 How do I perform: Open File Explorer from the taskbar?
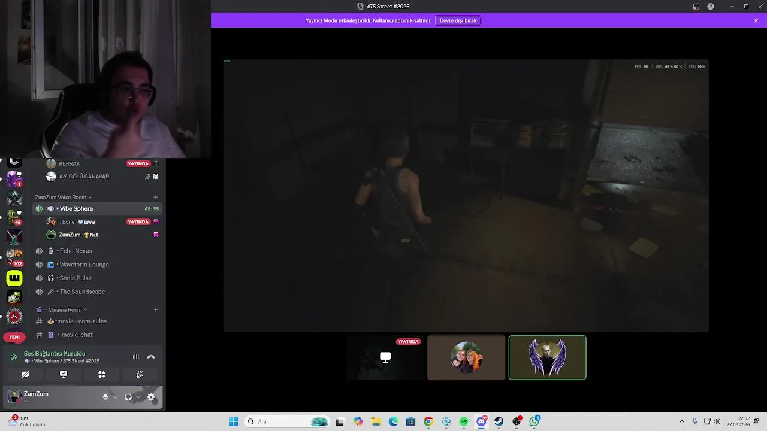(x=376, y=421)
